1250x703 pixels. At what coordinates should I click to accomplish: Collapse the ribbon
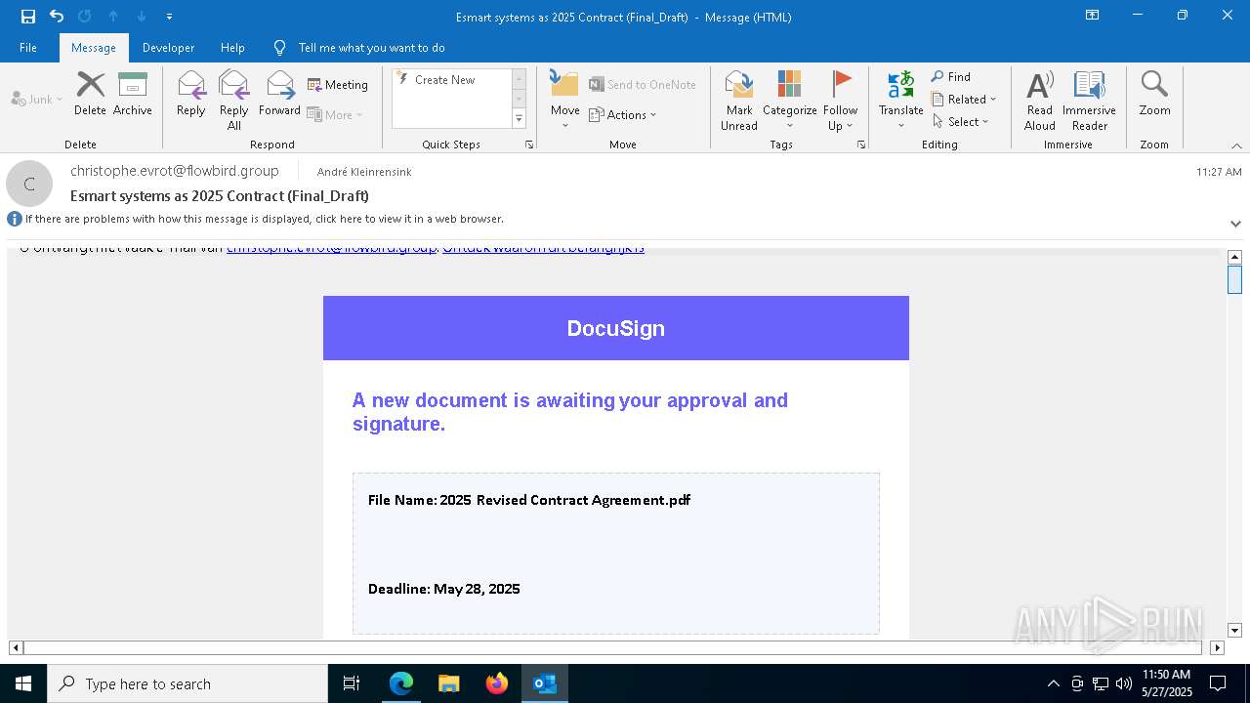point(1236,145)
